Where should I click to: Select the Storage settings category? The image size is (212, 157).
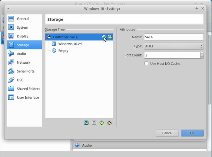(x=25, y=45)
